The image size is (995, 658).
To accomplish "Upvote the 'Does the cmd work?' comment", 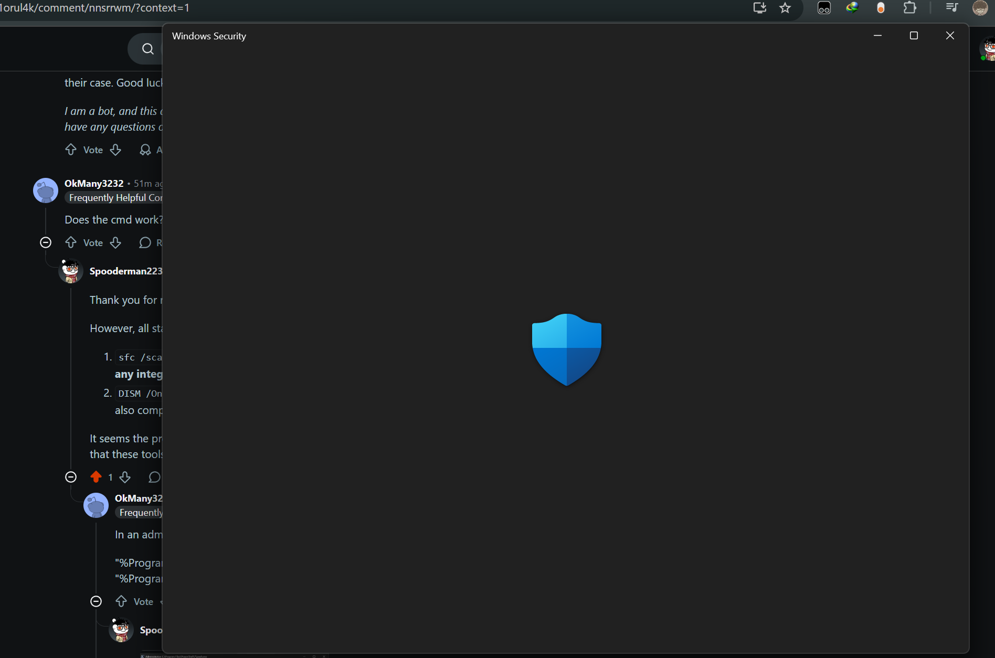I will 71,242.
